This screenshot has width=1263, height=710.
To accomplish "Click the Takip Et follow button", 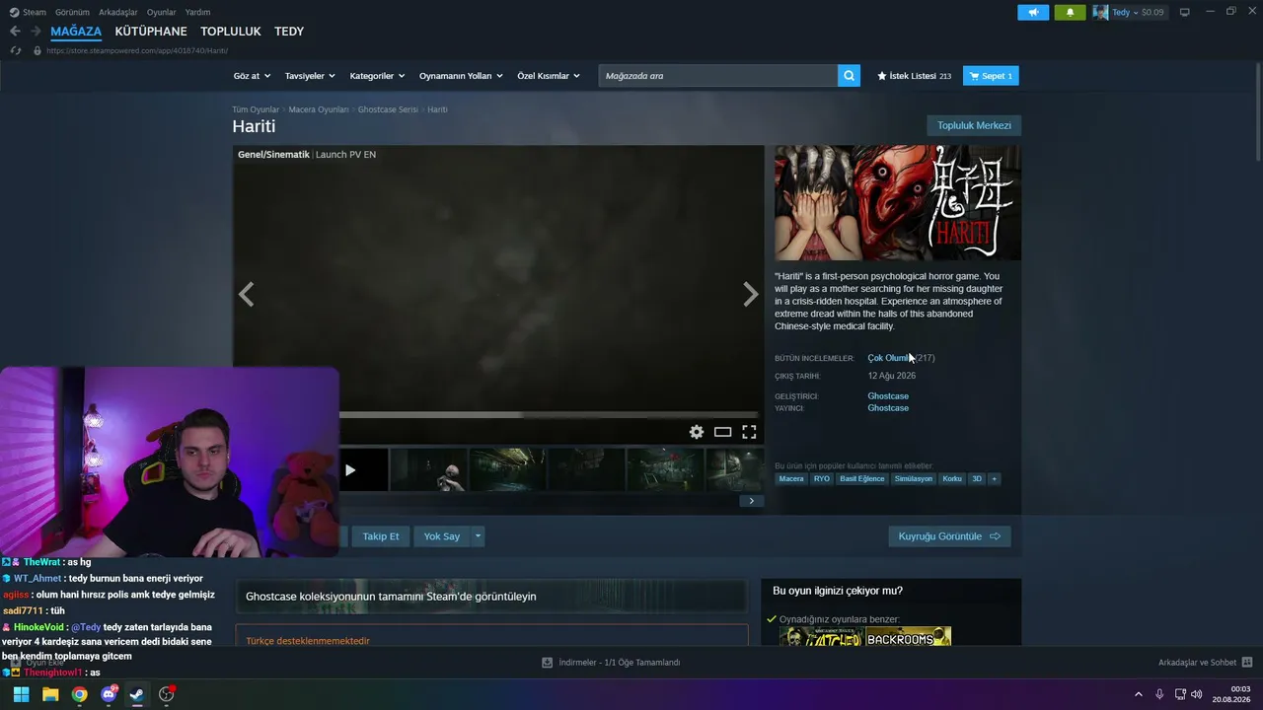I will pyautogui.click(x=381, y=536).
